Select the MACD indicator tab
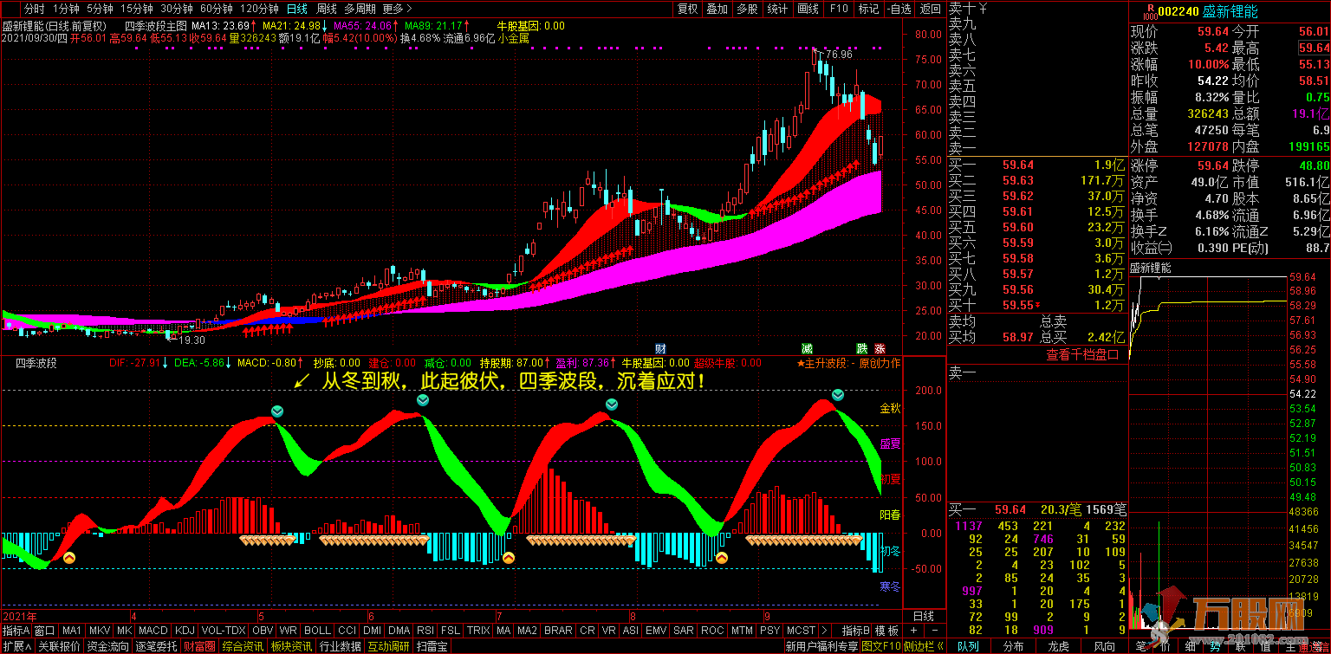The height and width of the screenshot is (654, 1331). click(153, 630)
